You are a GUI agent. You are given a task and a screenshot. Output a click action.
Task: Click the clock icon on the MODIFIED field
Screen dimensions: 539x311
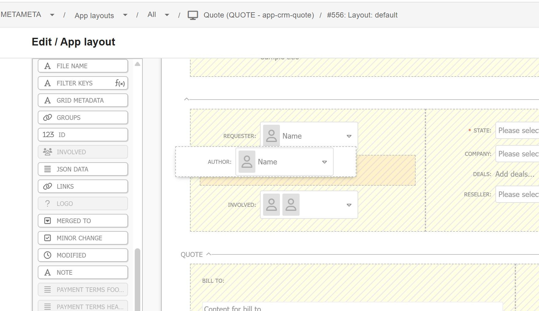point(47,255)
